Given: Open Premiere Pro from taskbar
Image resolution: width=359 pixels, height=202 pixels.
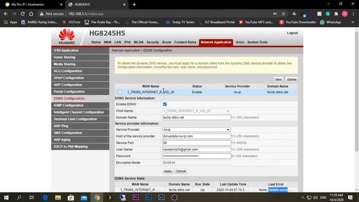Looking at the screenshot, I should [136, 198].
